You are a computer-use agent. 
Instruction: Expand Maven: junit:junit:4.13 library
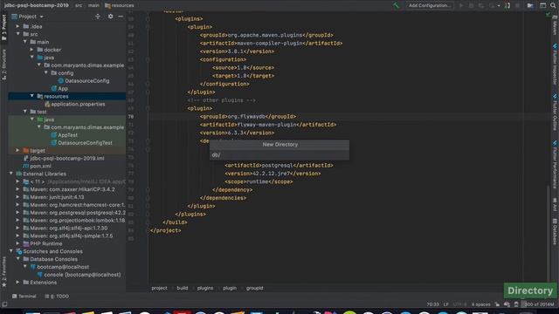pyautogui.click(x=17, y=197)
